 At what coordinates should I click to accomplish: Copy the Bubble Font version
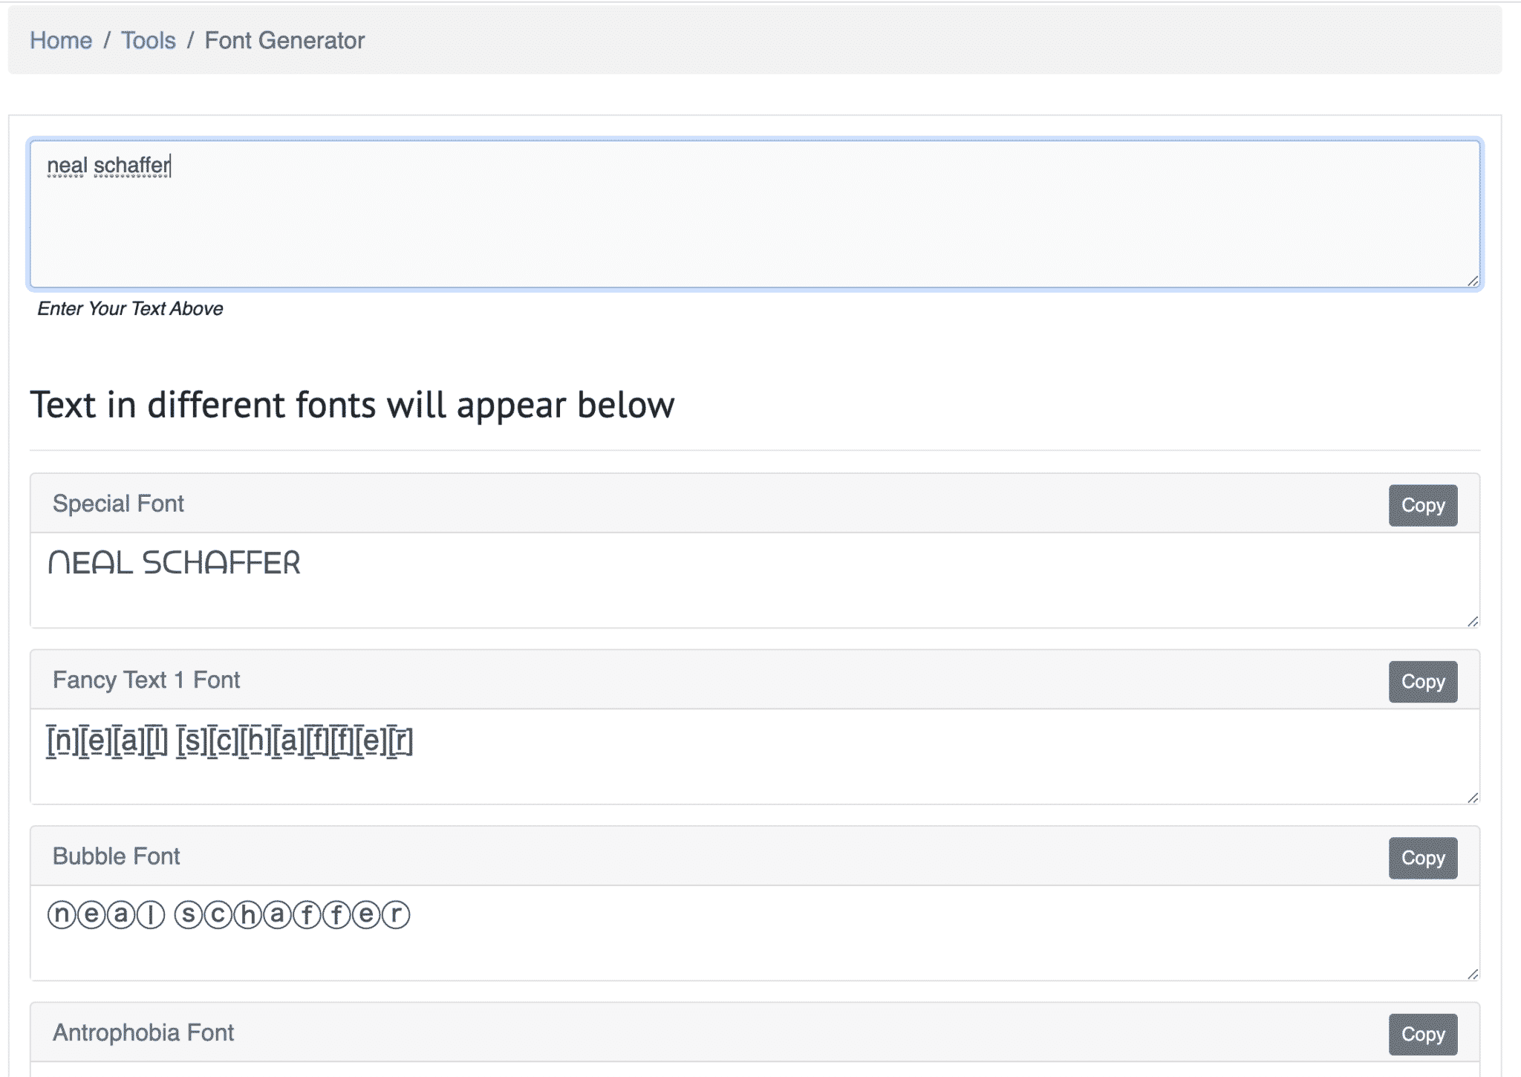point(1421,857)
